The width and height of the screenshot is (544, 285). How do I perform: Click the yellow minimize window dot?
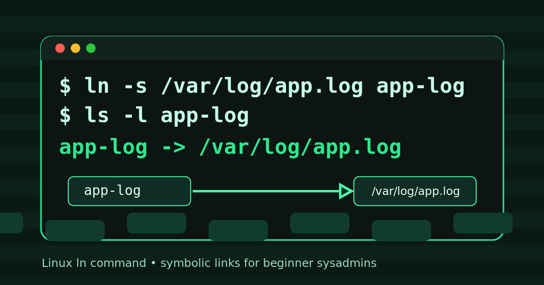pyautogui.click(x=75, y=48)
